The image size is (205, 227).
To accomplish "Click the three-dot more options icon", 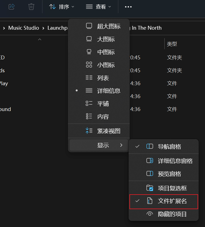I will coord(128,7).
